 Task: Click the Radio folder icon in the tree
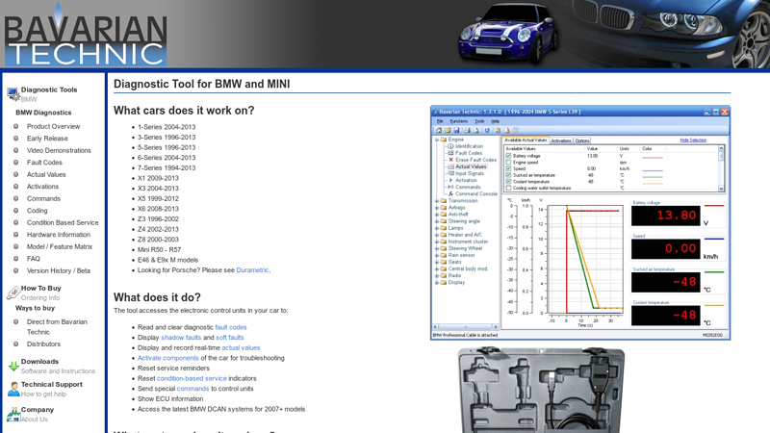coord(444,275)
